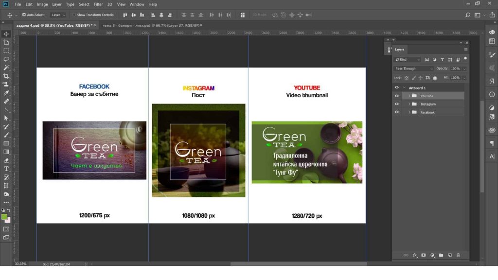Select the Eraser tool

pyautogui.click(x=6, y=160)
